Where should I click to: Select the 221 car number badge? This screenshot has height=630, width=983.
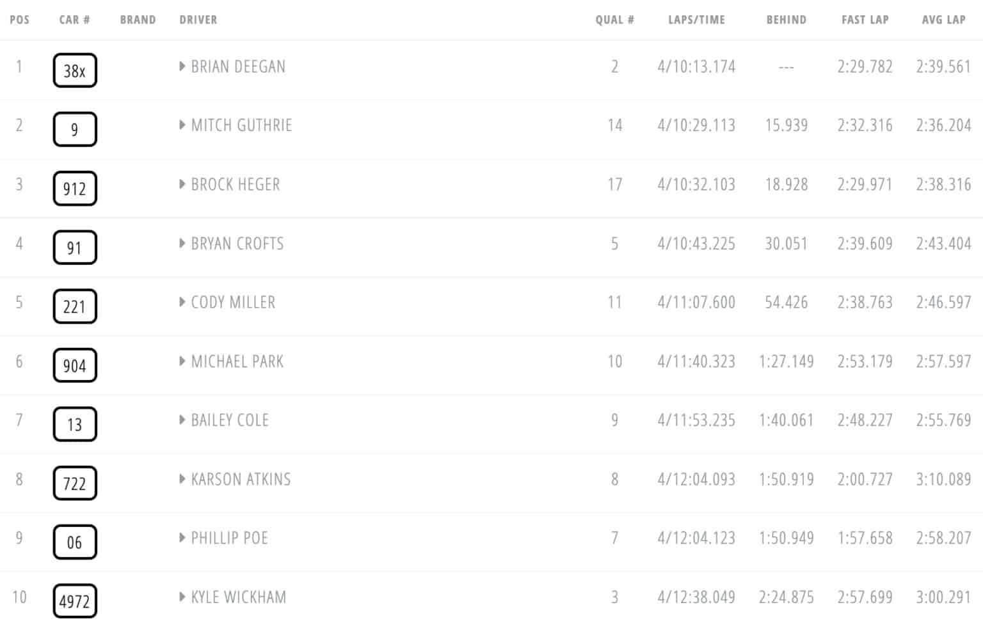click(75, 306)
